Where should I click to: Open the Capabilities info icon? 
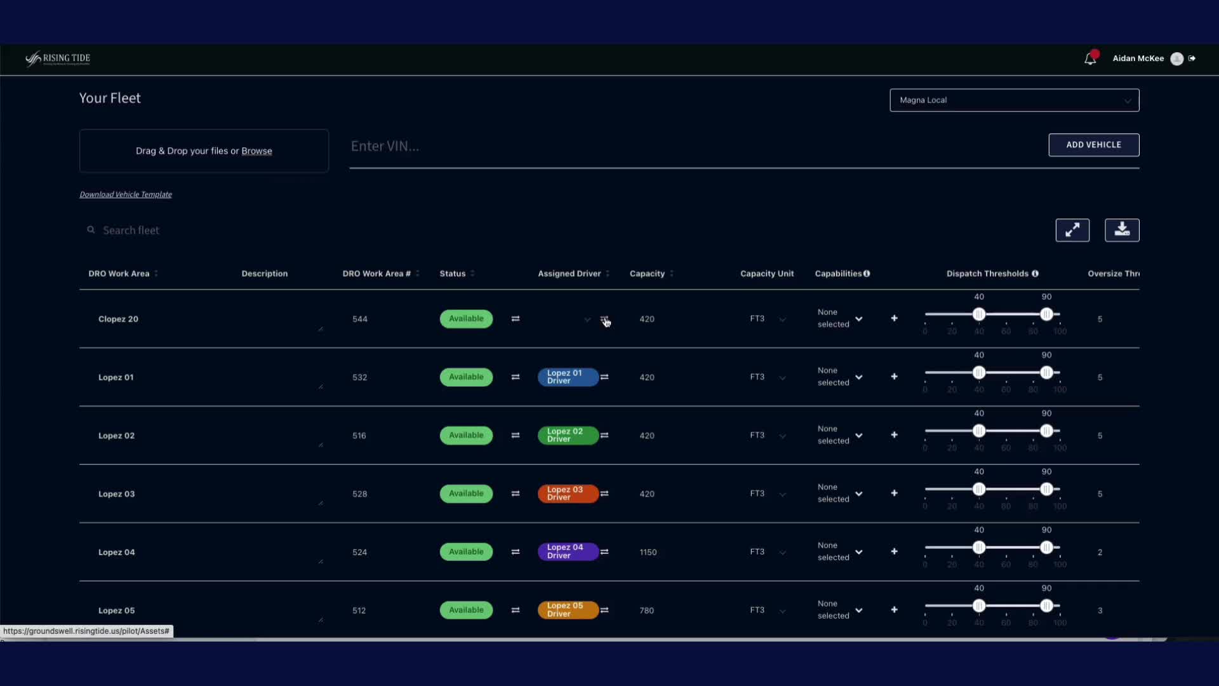point(867,274)
